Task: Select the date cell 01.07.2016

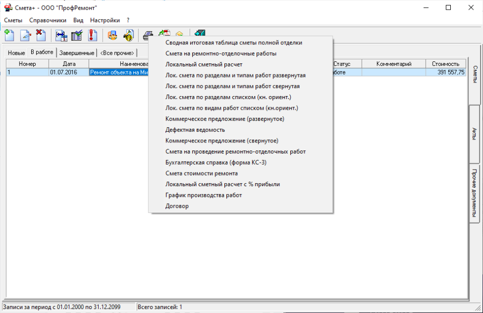Action: coord(69,72)
